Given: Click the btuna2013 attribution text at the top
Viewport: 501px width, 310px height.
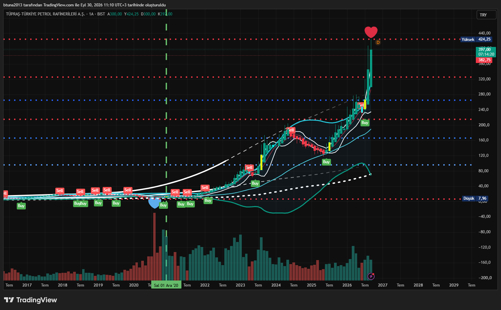Looking at the screenshot, I should (x=85, y=5).
